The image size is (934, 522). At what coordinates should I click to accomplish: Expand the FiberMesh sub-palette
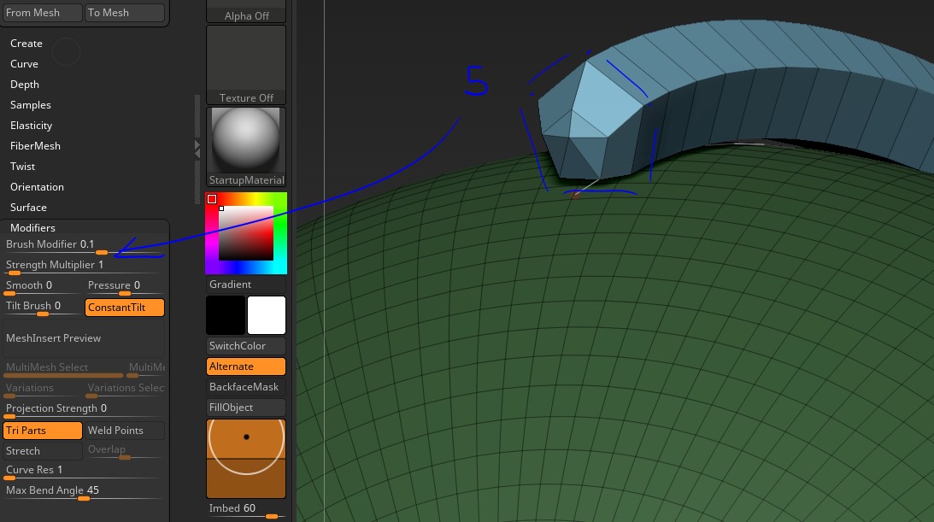click(x=35, y=146)
